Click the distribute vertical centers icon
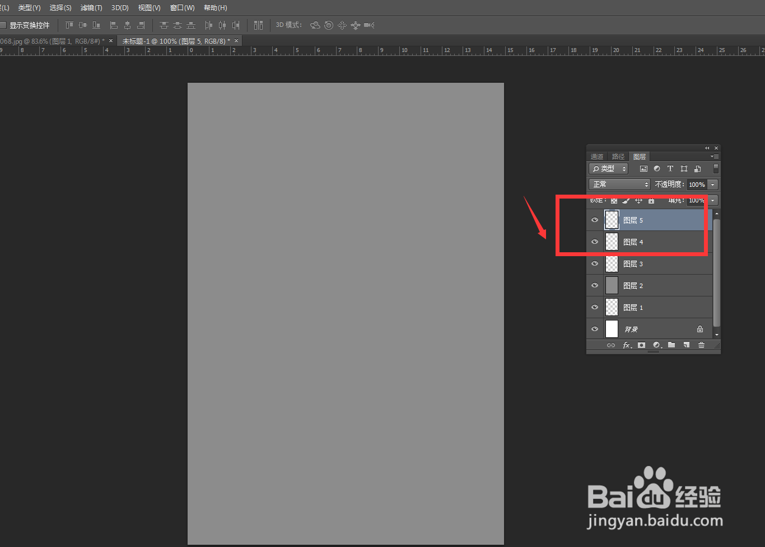This screenshot has width=765, height=547. [178, 25]
